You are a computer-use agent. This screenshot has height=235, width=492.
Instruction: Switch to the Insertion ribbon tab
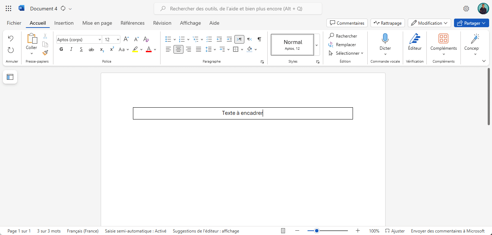point(64,23)
